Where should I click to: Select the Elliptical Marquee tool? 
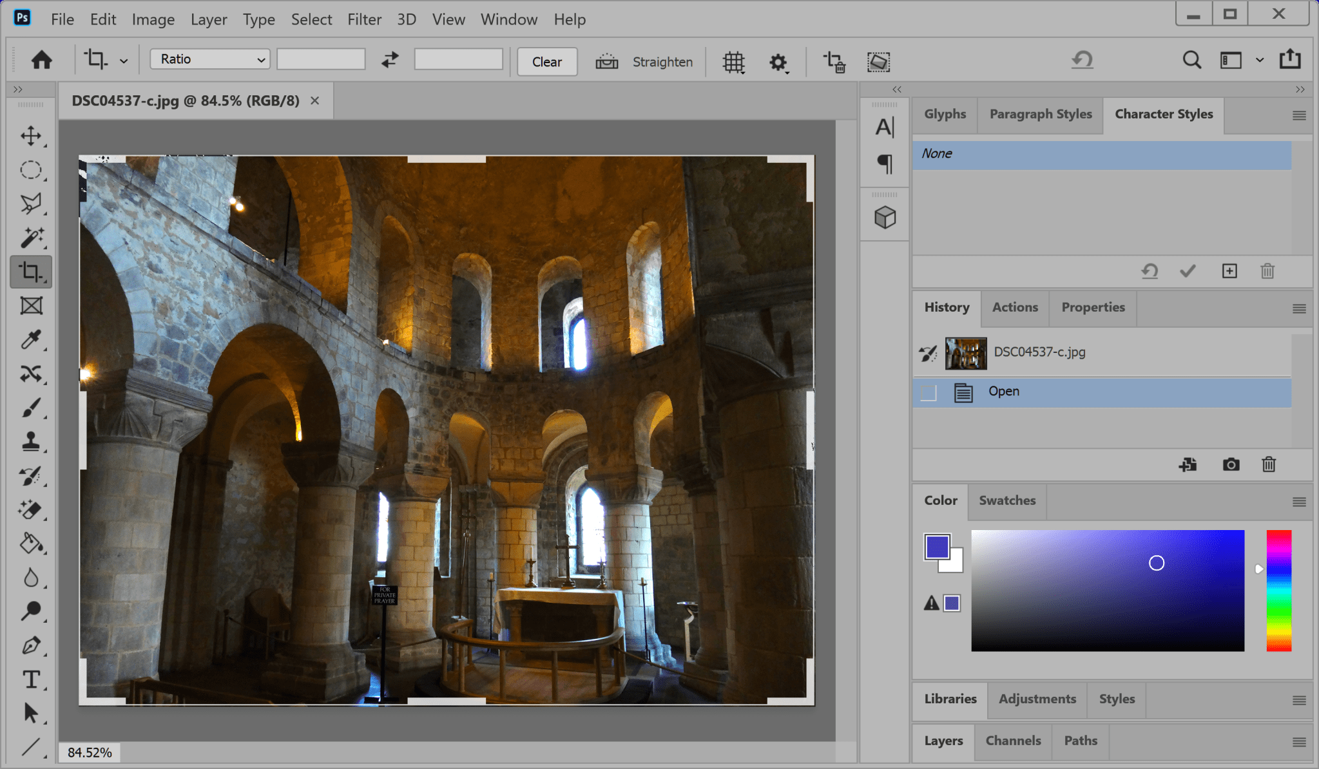[x=30, y=170]
